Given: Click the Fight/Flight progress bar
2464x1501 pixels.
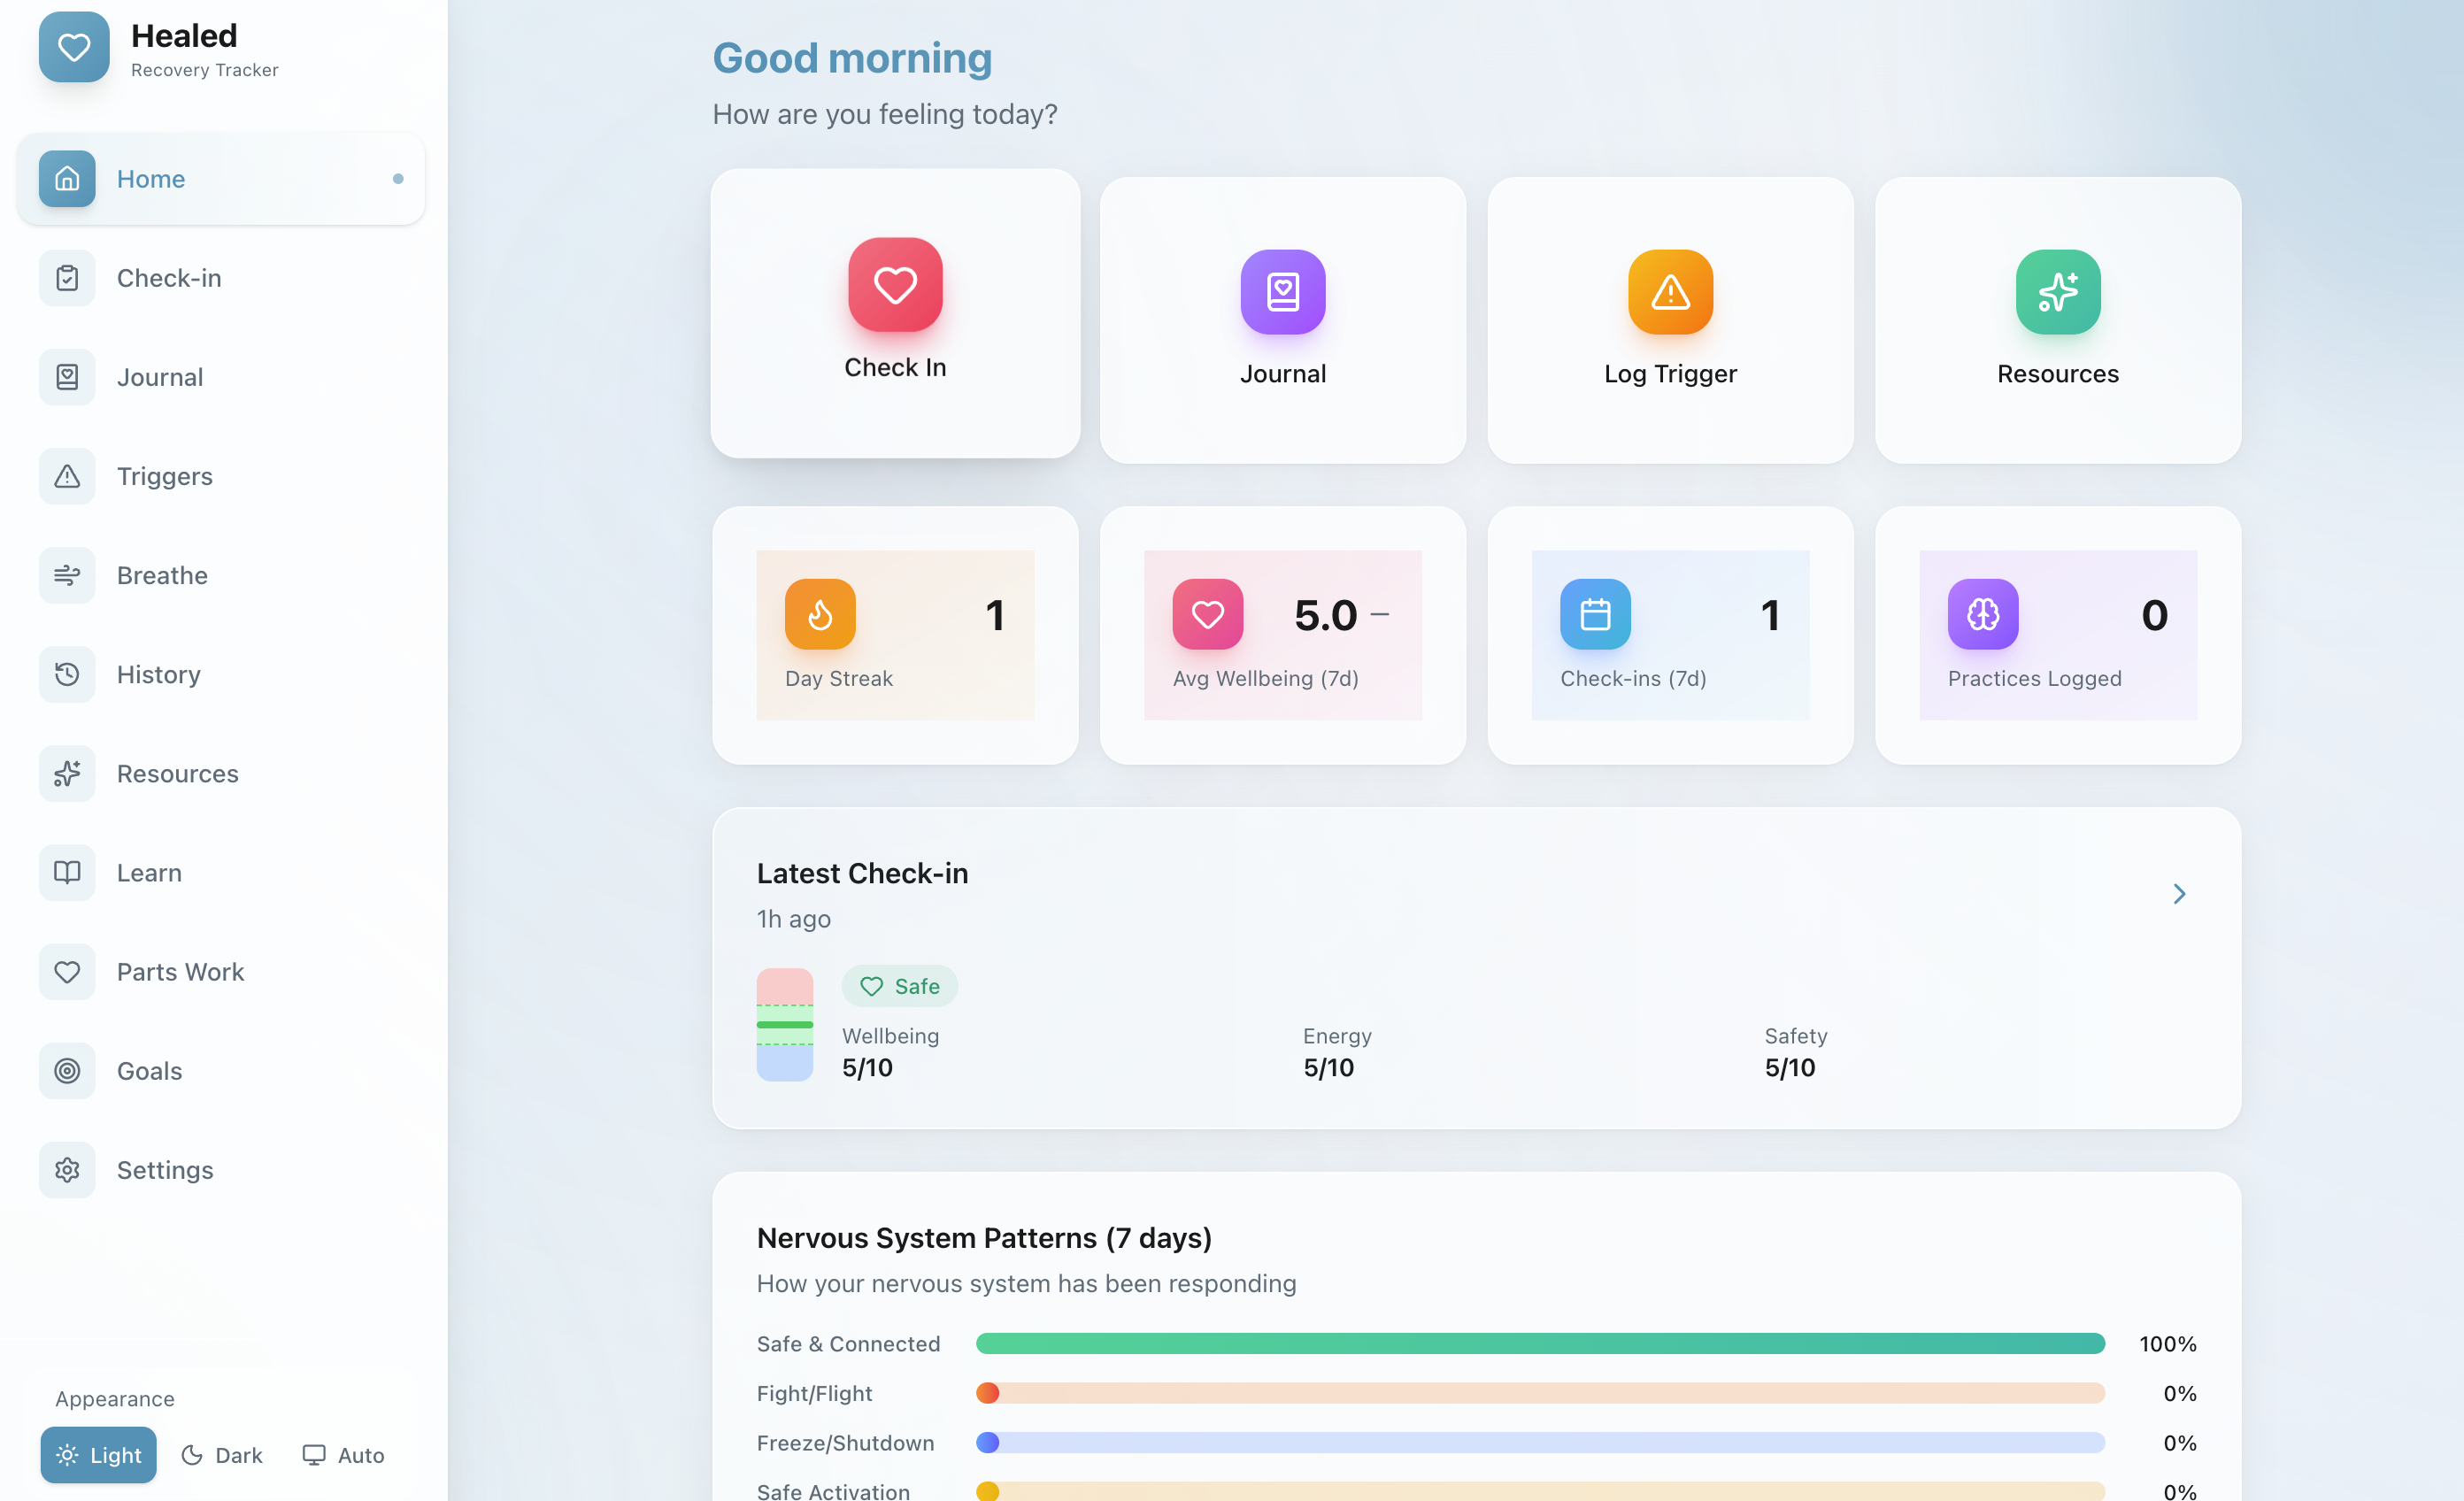Looking at the screenshot, I should click(x=1540, y=1392).
